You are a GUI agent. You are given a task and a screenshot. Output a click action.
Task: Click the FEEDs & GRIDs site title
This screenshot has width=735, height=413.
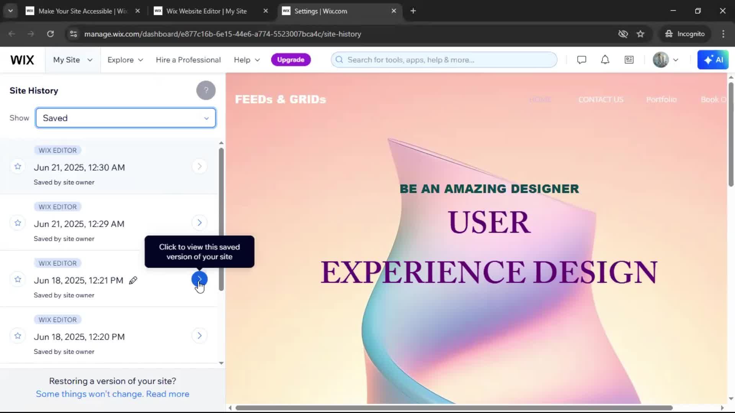280,99
